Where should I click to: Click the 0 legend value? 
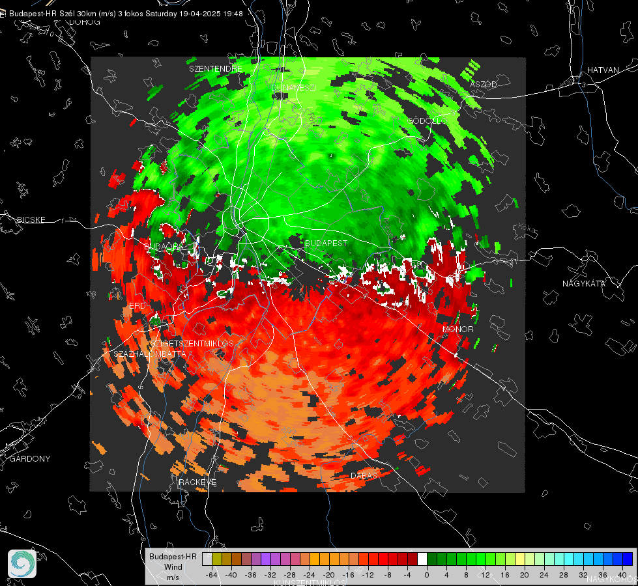pos(427,575)
